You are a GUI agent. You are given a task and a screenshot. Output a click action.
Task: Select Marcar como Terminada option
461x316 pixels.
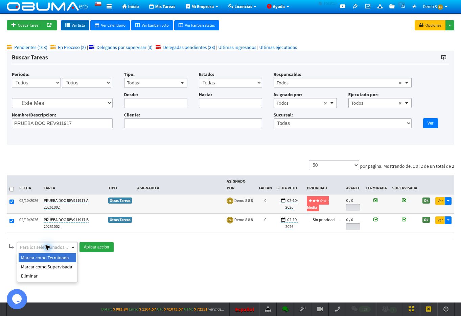(x=47, y=258)
